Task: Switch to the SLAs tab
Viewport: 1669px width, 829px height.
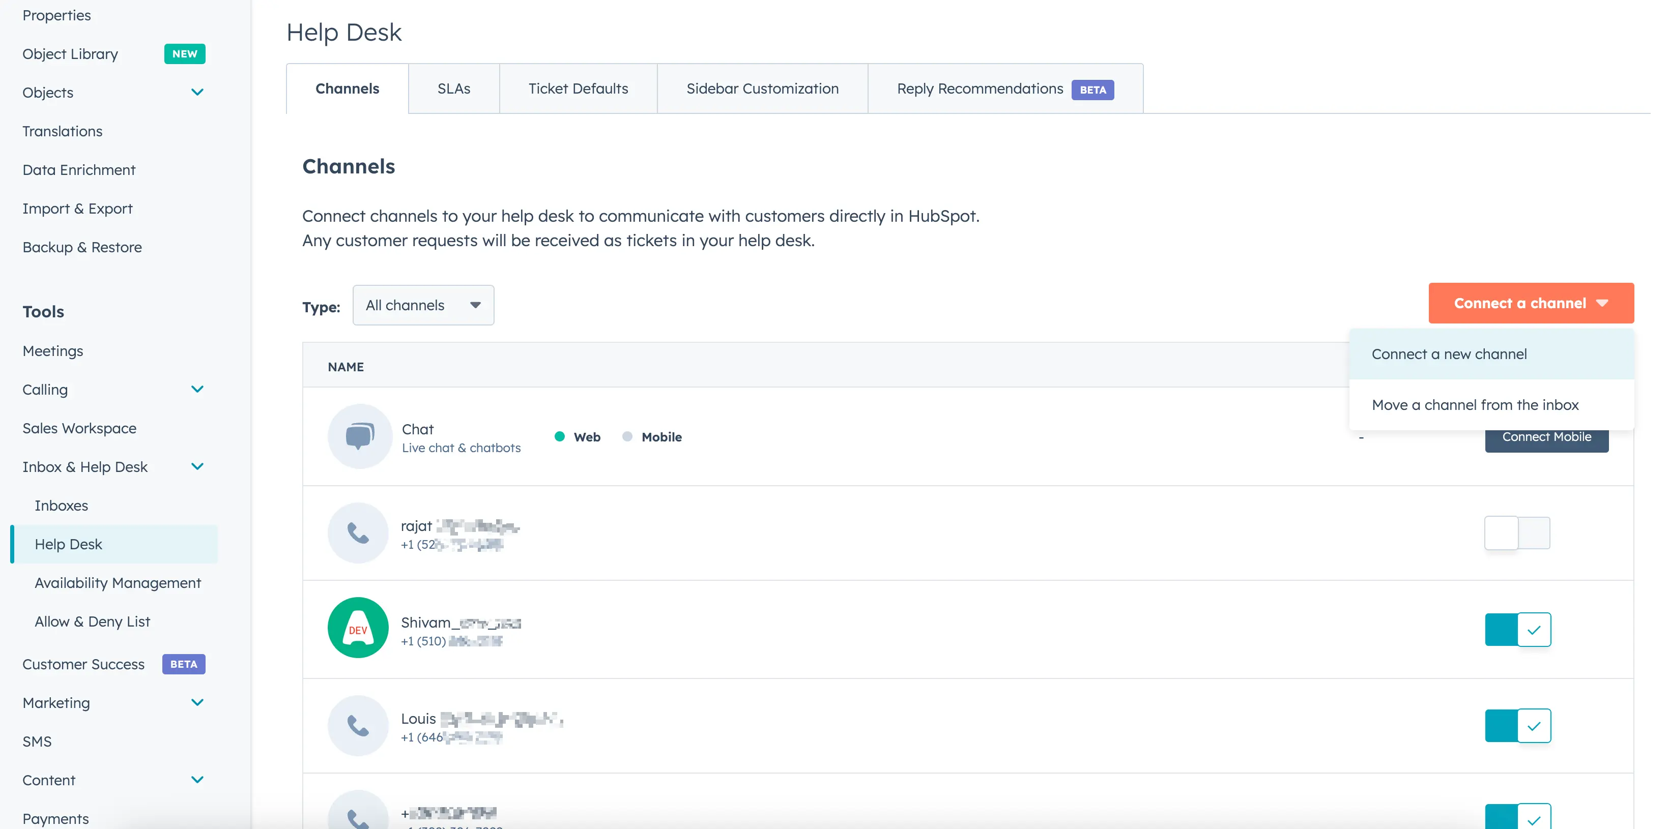Action: [453, 88]
